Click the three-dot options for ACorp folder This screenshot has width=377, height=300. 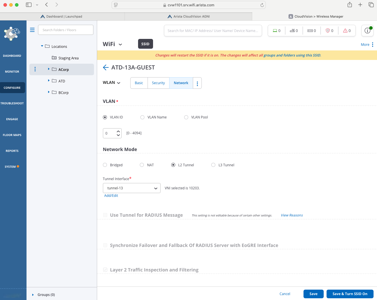tap(35, 69)
